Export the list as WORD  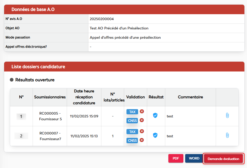coord(194,158)
